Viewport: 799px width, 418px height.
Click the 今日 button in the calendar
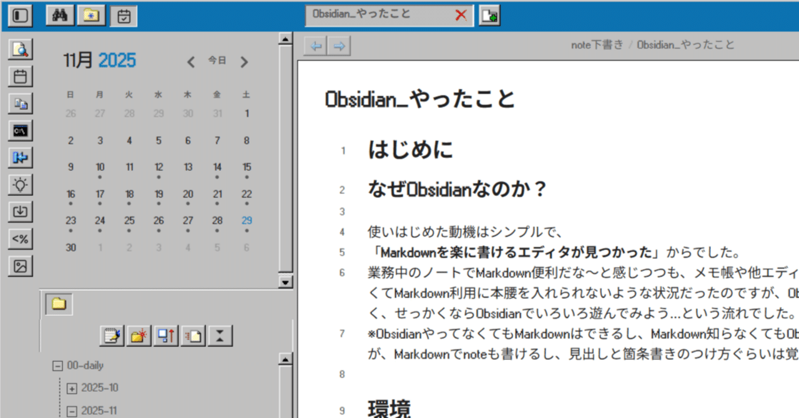217,61
